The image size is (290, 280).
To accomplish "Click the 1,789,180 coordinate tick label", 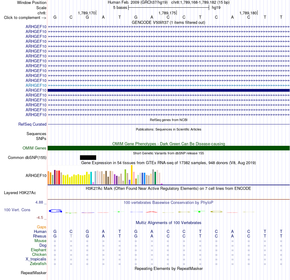I will pyautogui.click(x=248, y=13).
